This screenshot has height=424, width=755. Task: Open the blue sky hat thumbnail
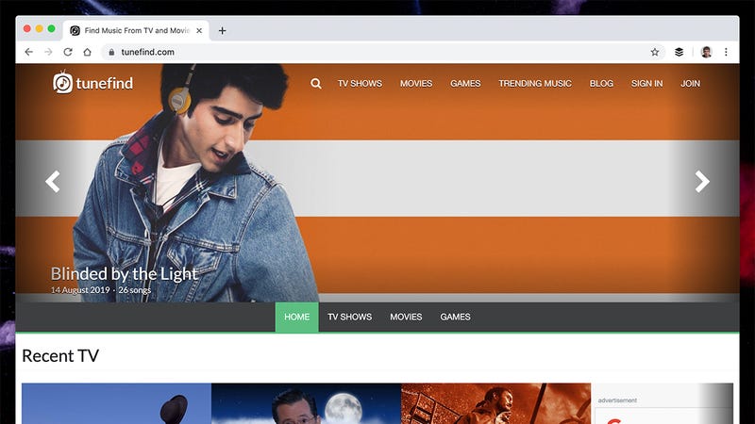click(x=116, y=403)
